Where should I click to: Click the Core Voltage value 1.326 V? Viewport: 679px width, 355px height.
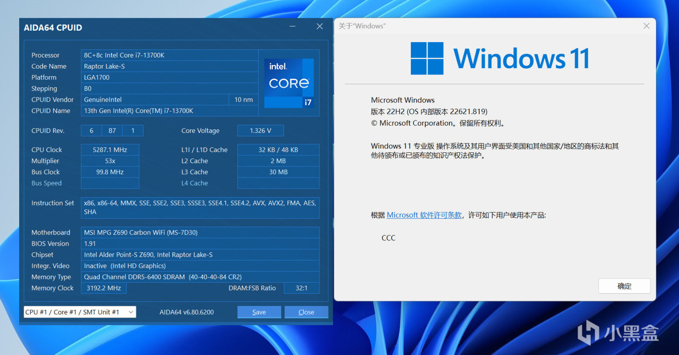260,131
